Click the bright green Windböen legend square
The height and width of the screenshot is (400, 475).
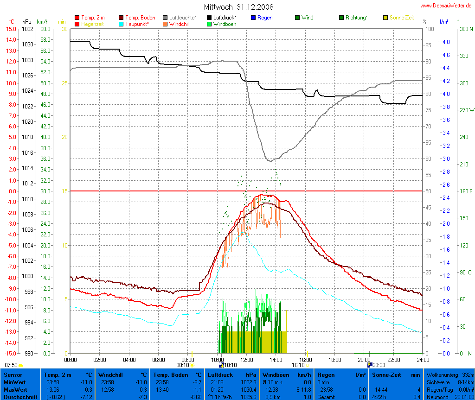209,24
